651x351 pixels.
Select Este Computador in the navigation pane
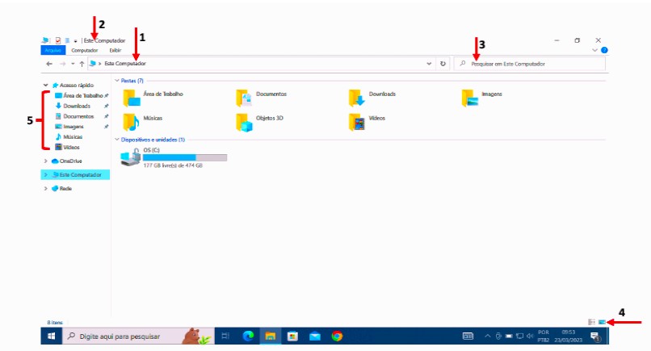coord(80,174)
